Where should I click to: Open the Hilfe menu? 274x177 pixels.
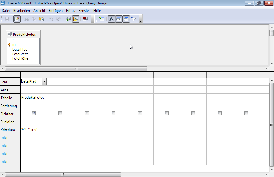tap(97, 11)
